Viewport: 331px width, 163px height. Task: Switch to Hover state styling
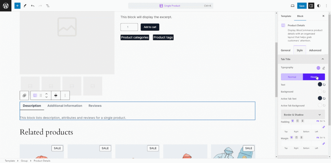click(x=314, y=77)
